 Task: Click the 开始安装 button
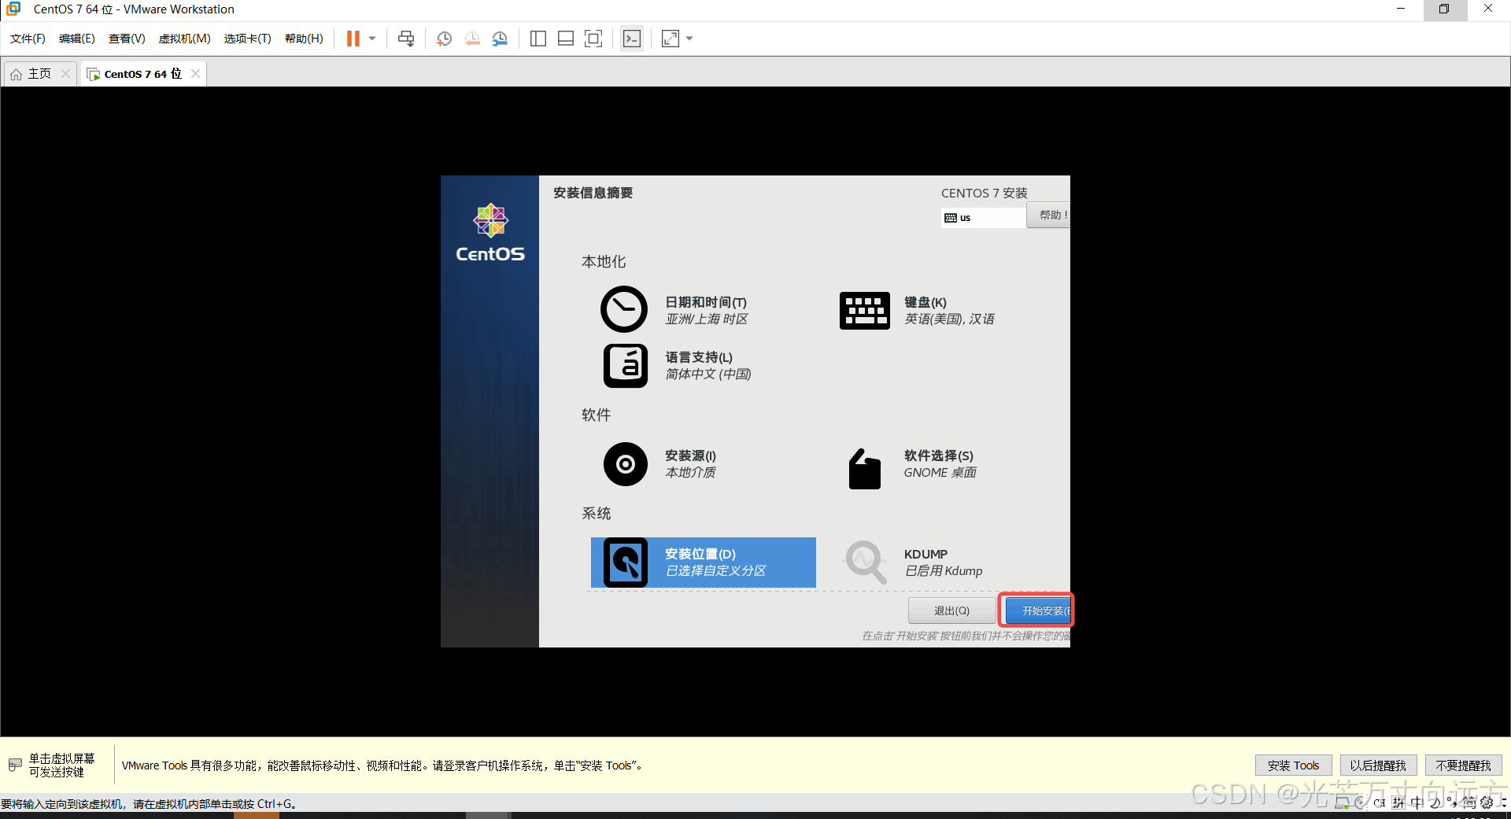pyautogui.click(x=1039, y=611)
